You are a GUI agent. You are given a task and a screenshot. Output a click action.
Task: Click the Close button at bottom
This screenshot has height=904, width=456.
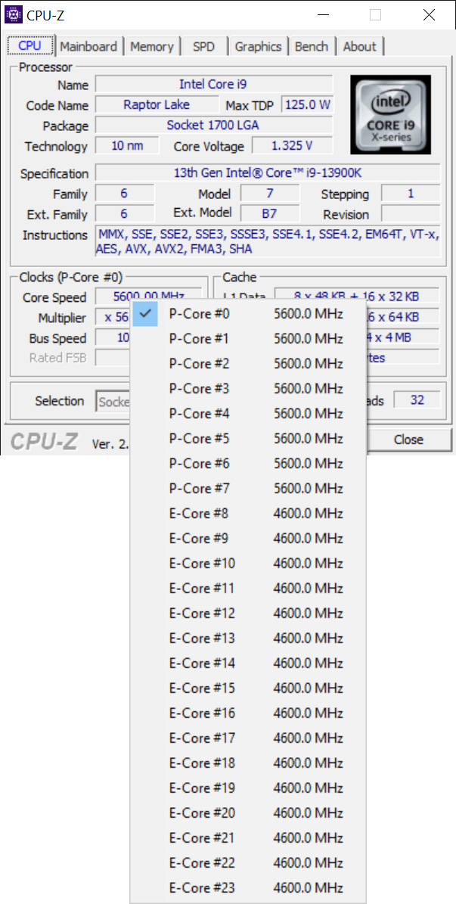point(408,440)
